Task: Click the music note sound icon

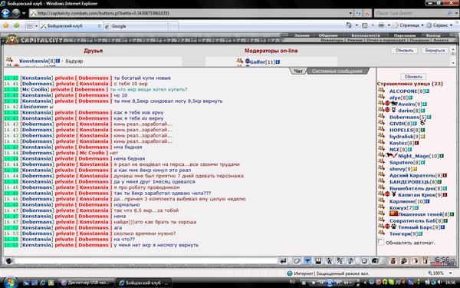Action: (350, 261)
